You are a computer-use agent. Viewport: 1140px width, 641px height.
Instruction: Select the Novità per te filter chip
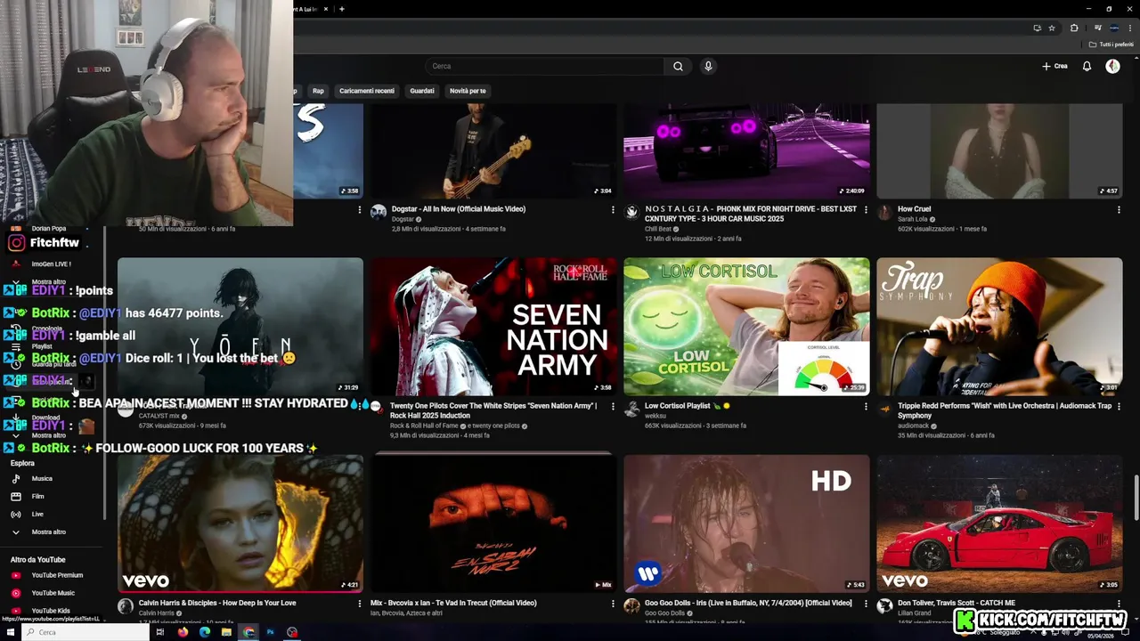pyautogui.click(x=468, y=91)
